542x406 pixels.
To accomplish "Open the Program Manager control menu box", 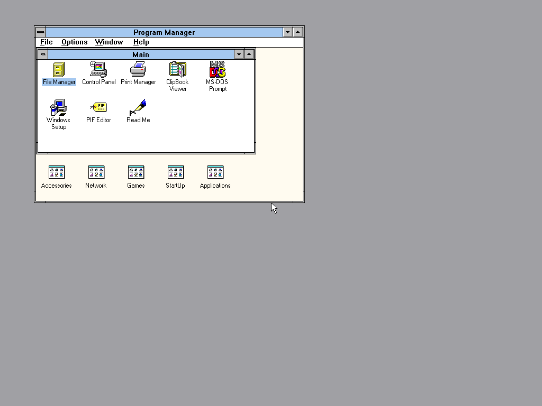I will click(x=41, y=32).
